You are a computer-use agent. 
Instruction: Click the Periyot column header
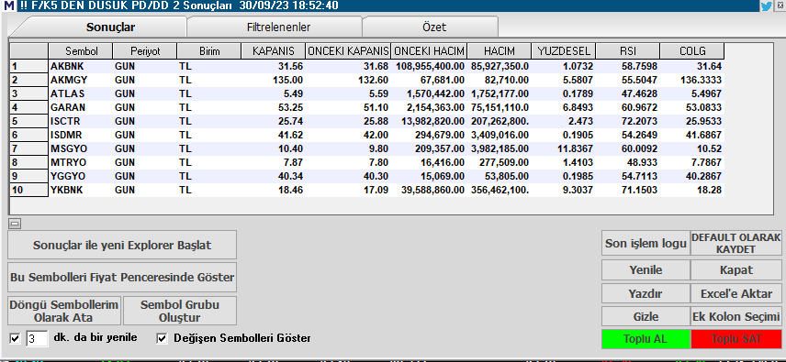pyautogui.click(x=145, y=51)
